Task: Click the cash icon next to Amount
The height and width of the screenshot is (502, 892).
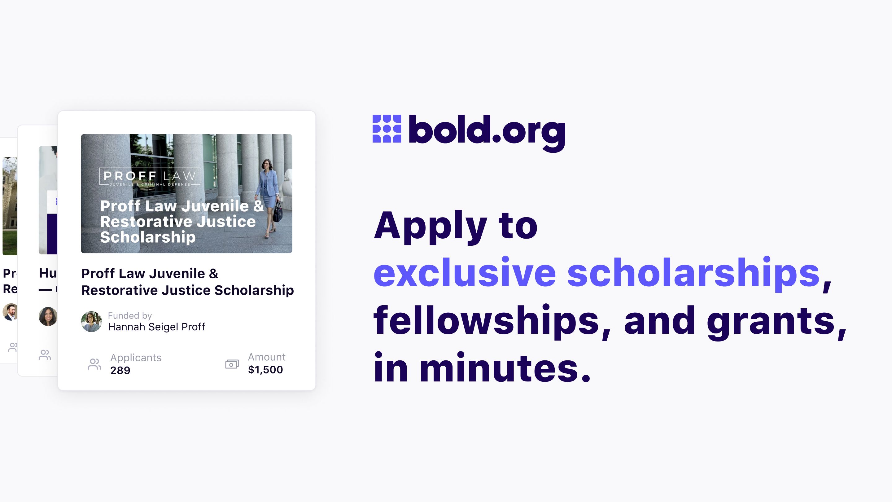Action: 232,364
